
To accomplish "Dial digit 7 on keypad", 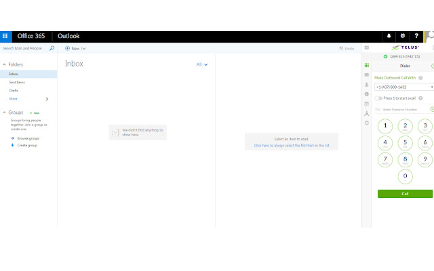I will [x=385, y=160].
